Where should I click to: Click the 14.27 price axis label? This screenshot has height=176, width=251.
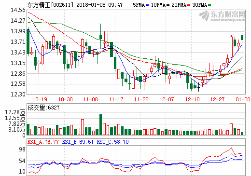click(x=18, y=21)
